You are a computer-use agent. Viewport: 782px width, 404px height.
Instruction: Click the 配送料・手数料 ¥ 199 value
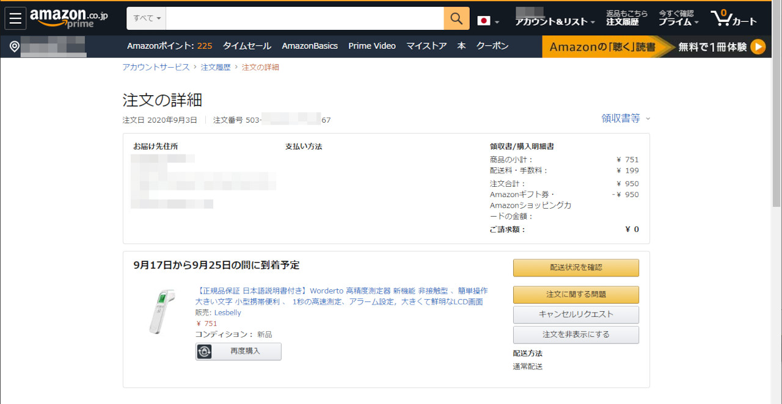point(627,170)
